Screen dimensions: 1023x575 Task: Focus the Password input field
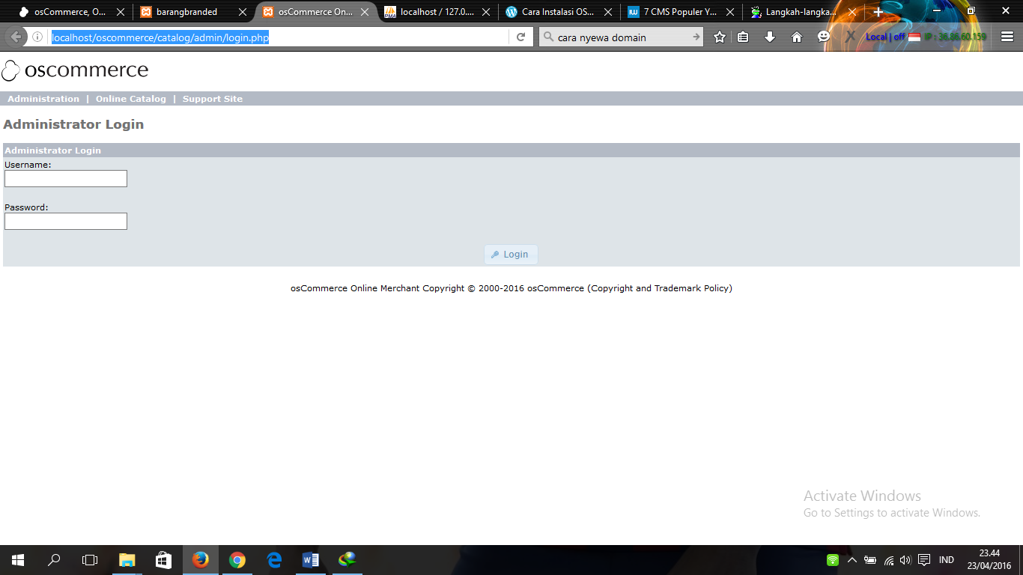(66, 221)
